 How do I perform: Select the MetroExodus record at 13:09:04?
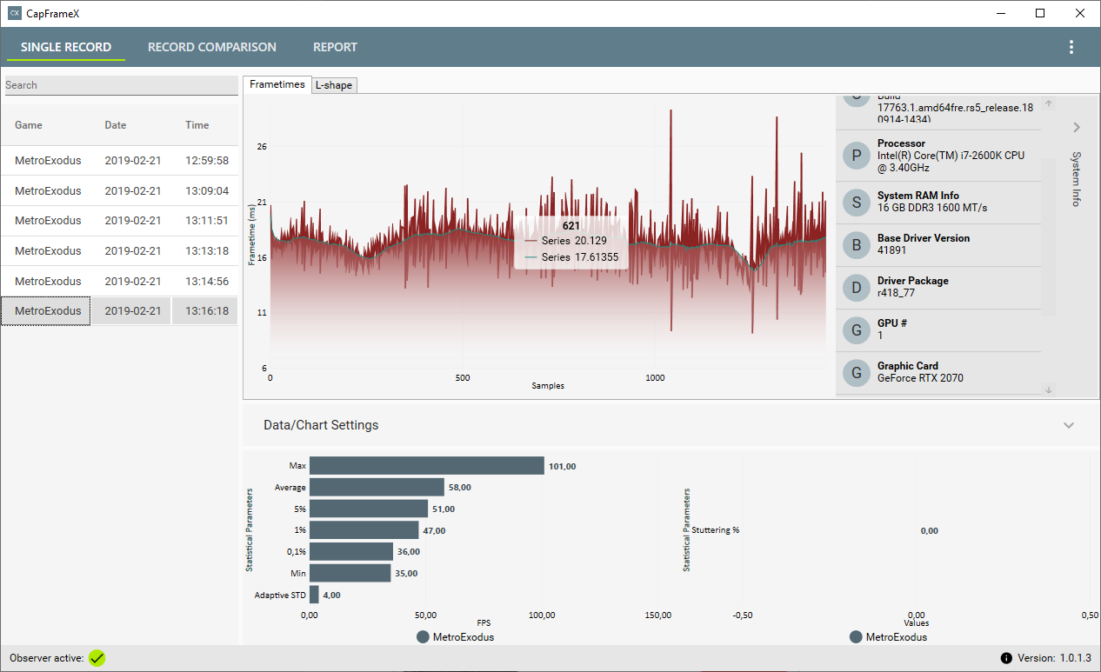pos(121,190)
